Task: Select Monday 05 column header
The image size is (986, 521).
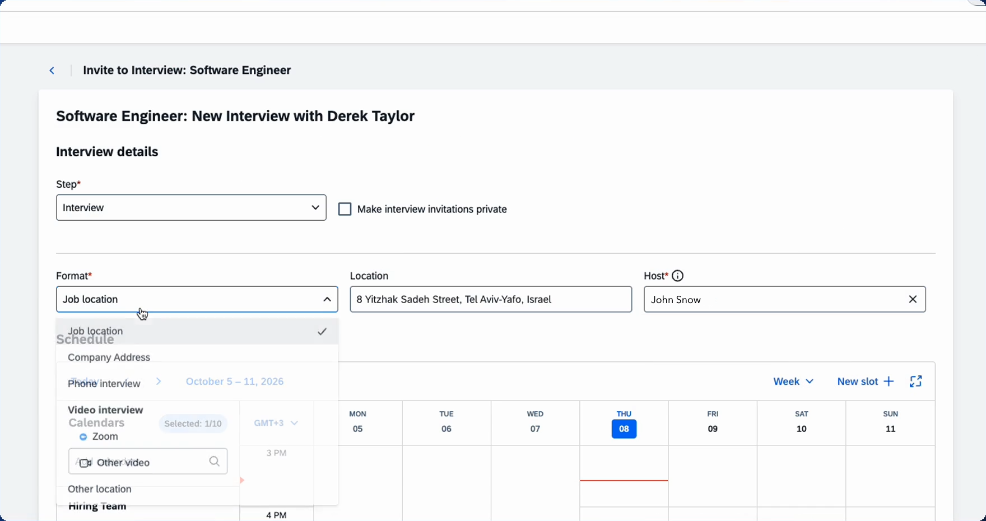Action: (x=358, y=423)
